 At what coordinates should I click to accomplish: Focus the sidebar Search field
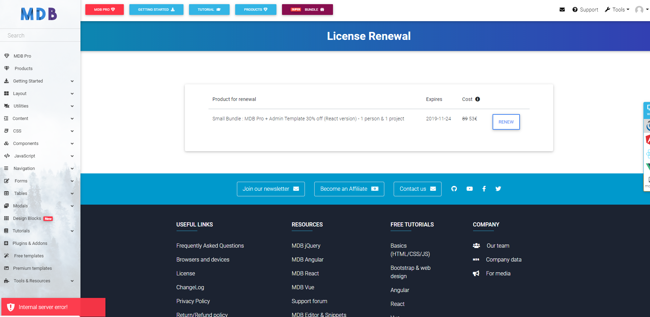pos(40,35)
